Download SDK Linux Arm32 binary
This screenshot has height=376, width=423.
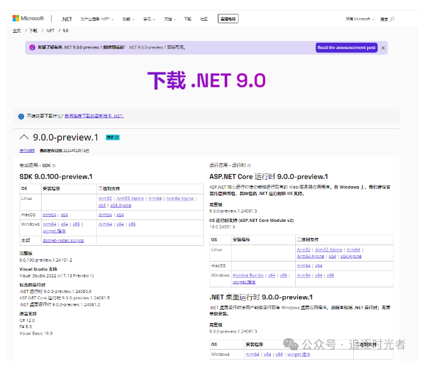(x=105, y=199)
